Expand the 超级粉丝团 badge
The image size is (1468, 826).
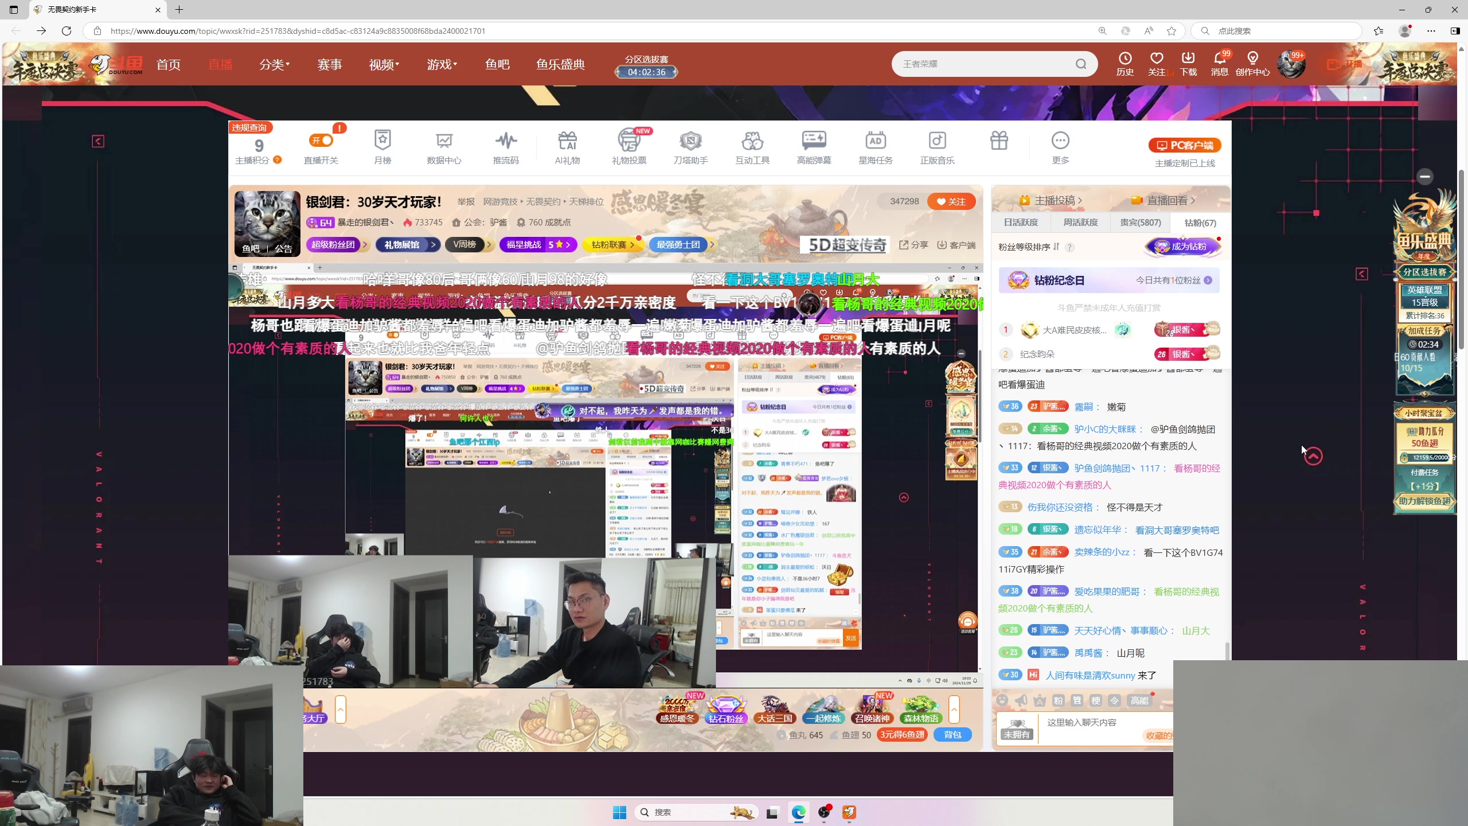click(x=337, y=245)
